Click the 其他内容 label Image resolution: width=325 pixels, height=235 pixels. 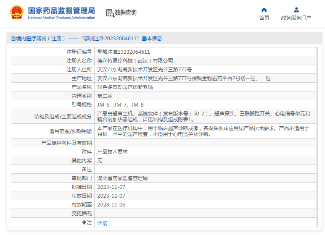click(x=82, y=161)
